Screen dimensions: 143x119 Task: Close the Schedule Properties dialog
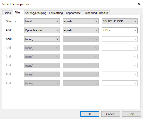[x=139, y=4]
